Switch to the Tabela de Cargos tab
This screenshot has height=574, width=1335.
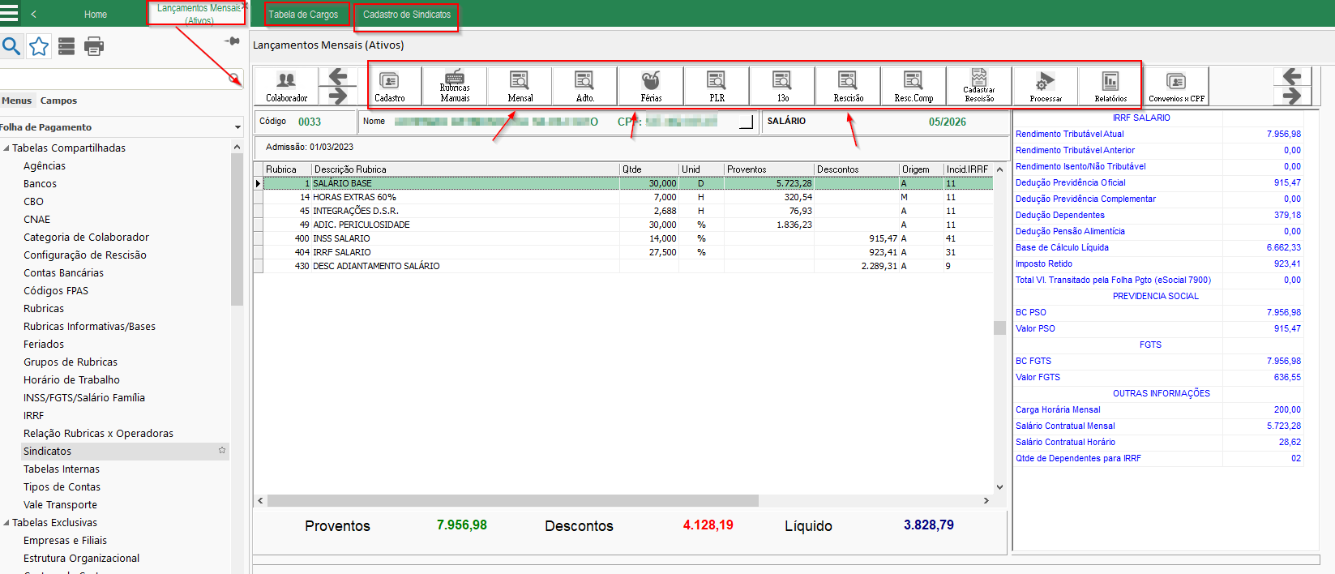pyautogui.click(x=303, y=15)
